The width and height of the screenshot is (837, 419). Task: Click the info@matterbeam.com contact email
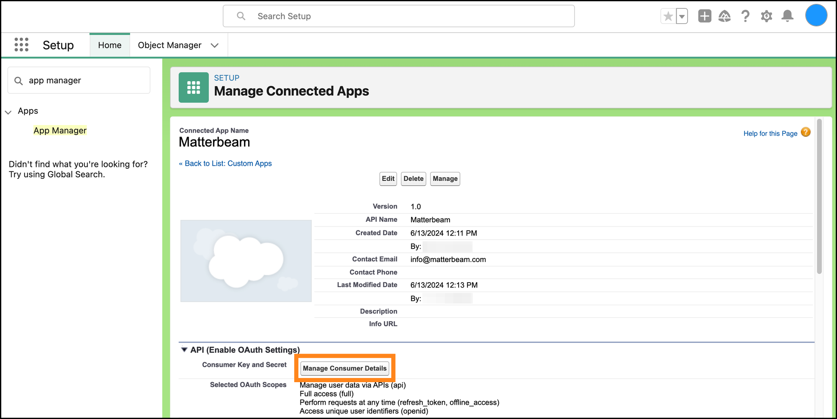pos(448,260)
